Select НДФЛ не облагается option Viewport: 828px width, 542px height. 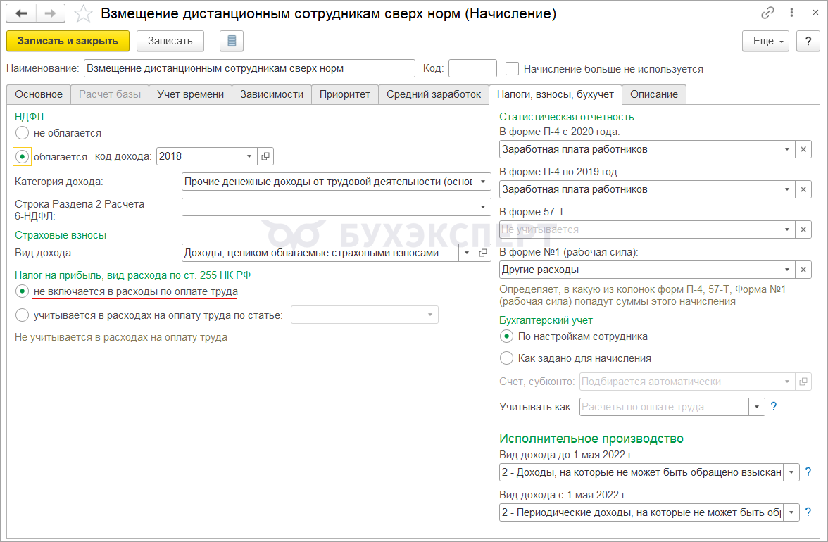(22, 133)
